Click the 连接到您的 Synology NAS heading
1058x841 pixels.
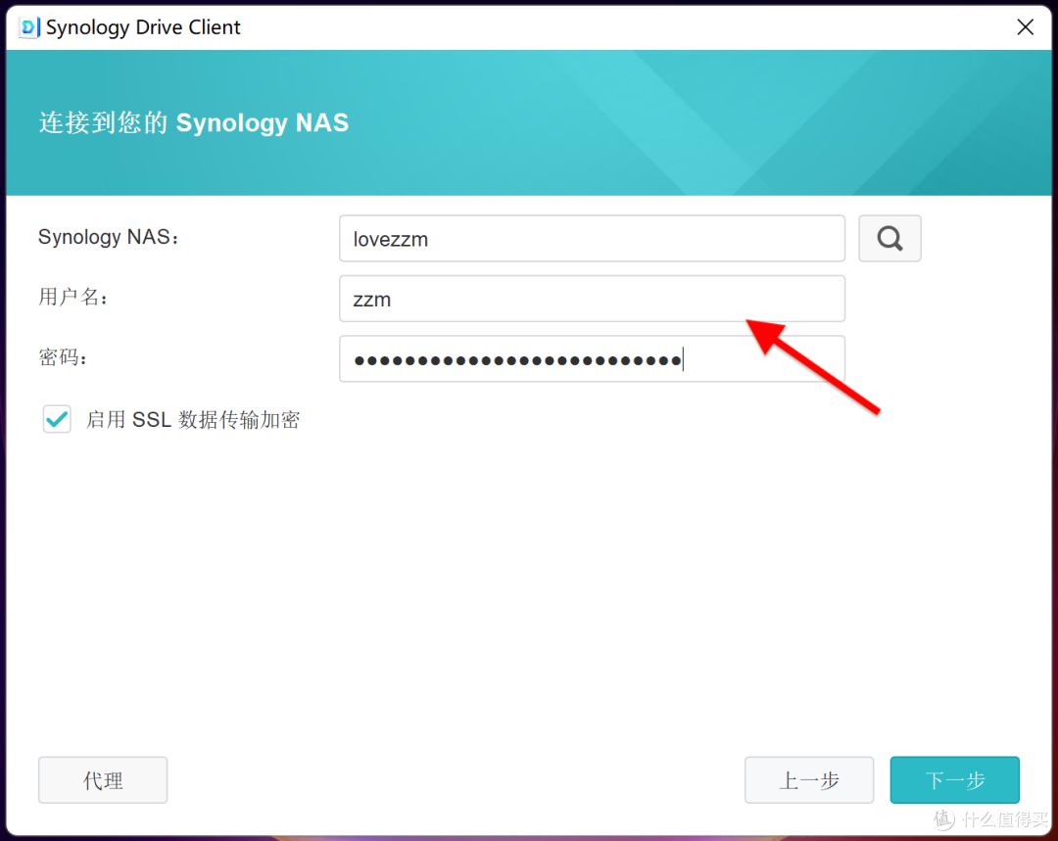(194, 122)
